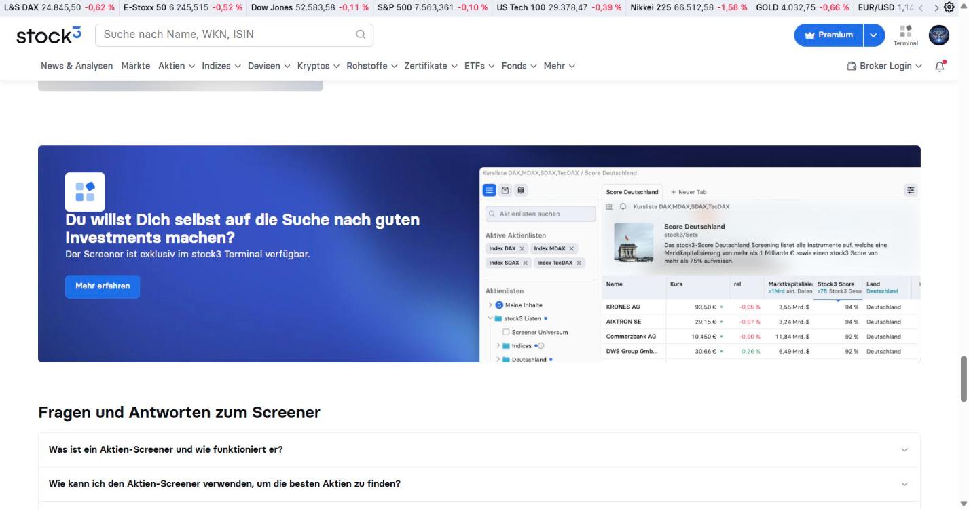The image size is (969, 509).
Task: Click the scrollbar down arrow
Action: pos(964,504)
